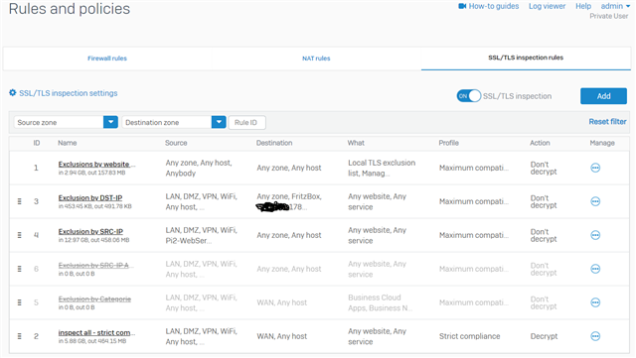Viewport: 636px width, 358px height.
Task: Toggle SSL/TLS inspection switch off
Action: tap(468, 96)
